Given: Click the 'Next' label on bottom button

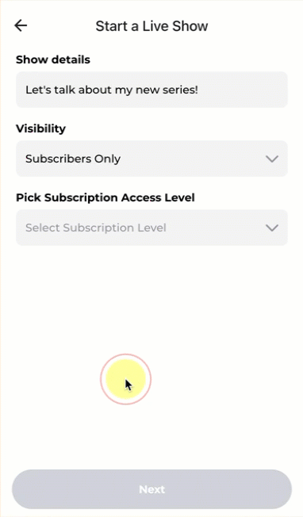Looking at the screenshot, I should pos(151,489).
